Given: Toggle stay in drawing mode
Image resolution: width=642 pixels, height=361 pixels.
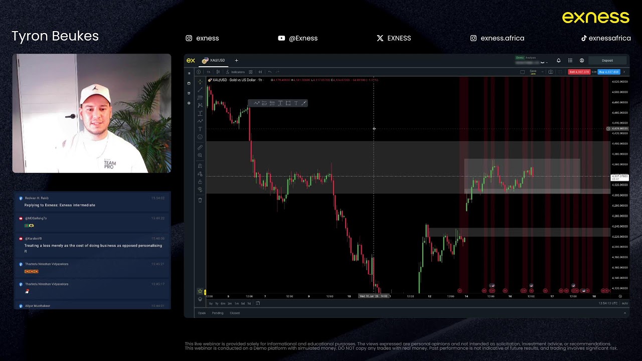Looking at the screenshot, I should point(200,174).
